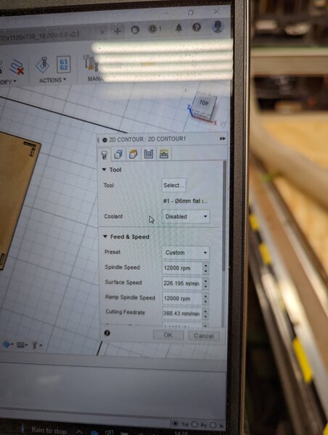Adjust the Cutting Feedrate stepper arrows
Image resolution: width=328 pixels, height=435 pixels.
[x=206, y=313]
